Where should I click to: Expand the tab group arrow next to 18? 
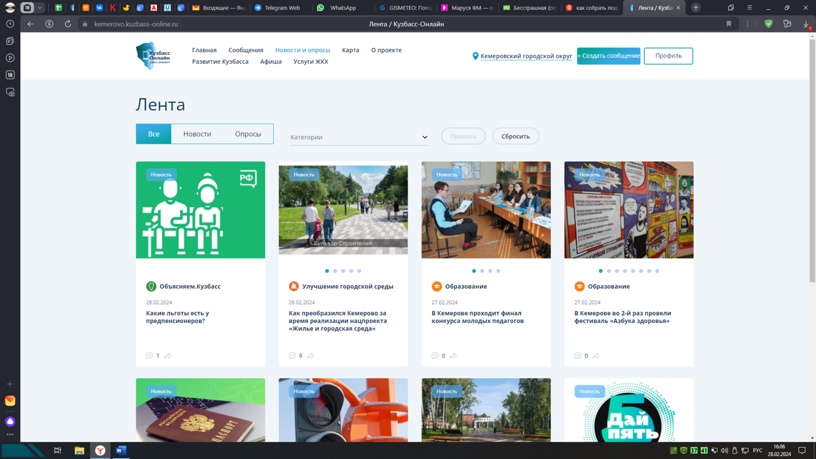[40, 8]
